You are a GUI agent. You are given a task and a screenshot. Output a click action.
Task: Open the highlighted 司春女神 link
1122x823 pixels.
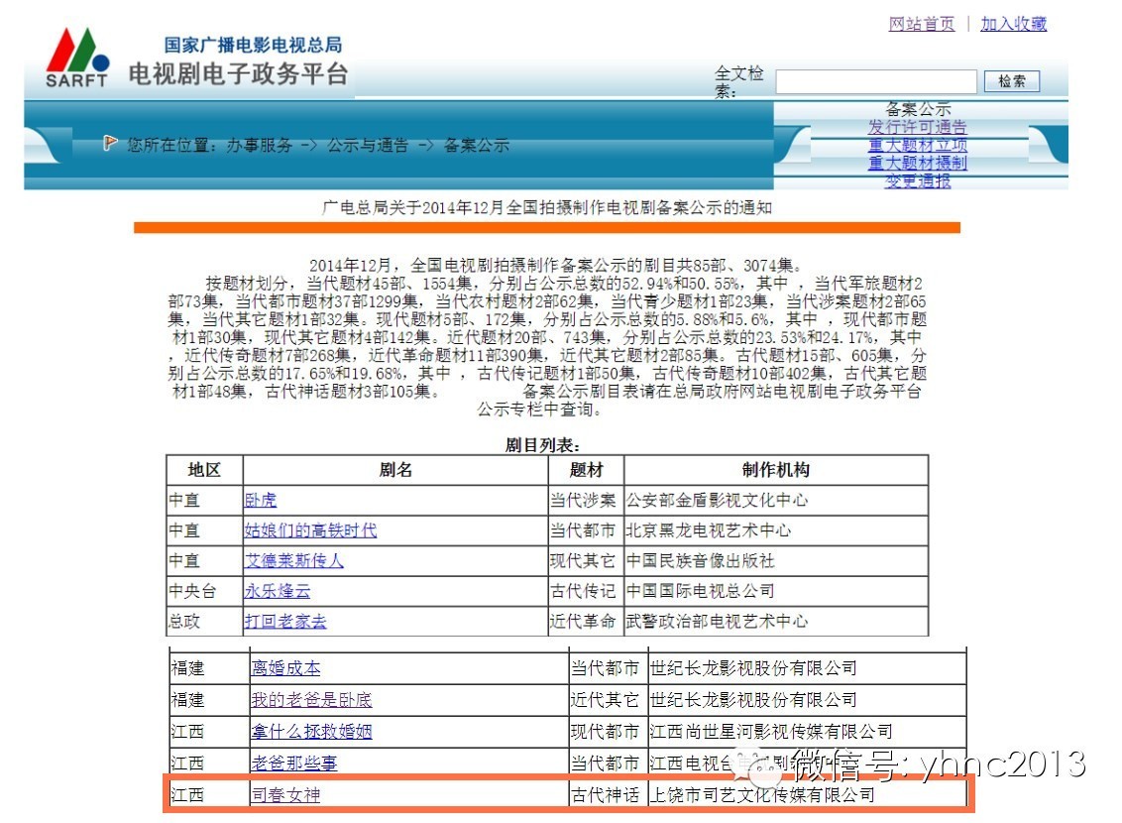coord(285,794)
